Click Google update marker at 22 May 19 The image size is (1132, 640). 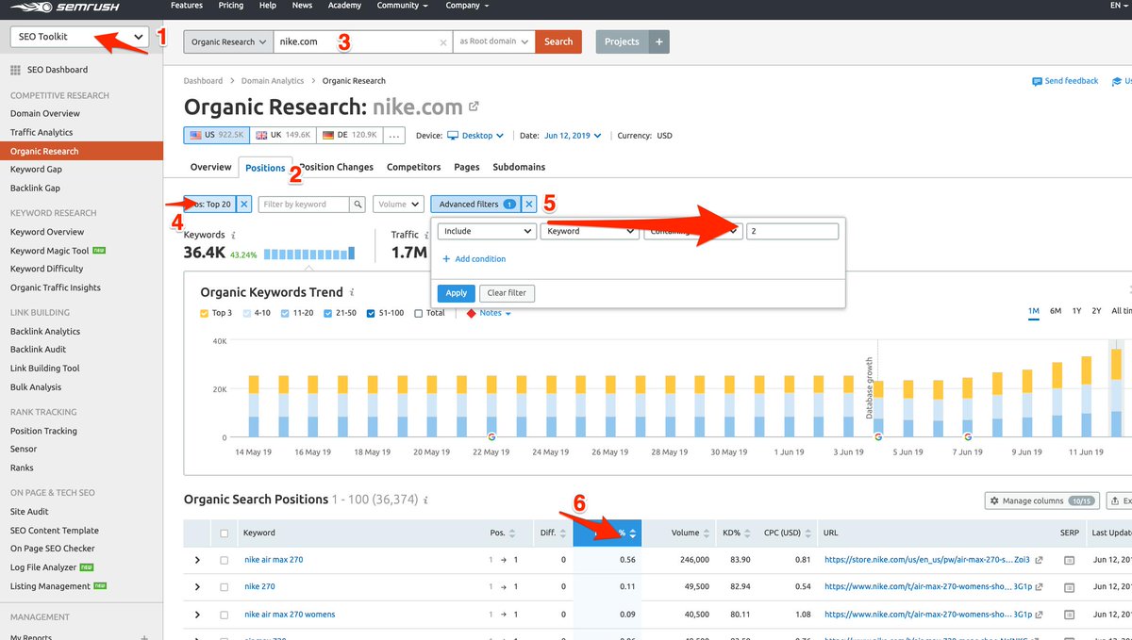[491, 437]
